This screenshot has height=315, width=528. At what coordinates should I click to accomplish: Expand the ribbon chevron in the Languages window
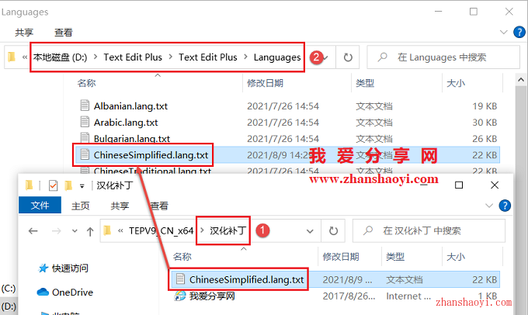[x=504, y=33]
